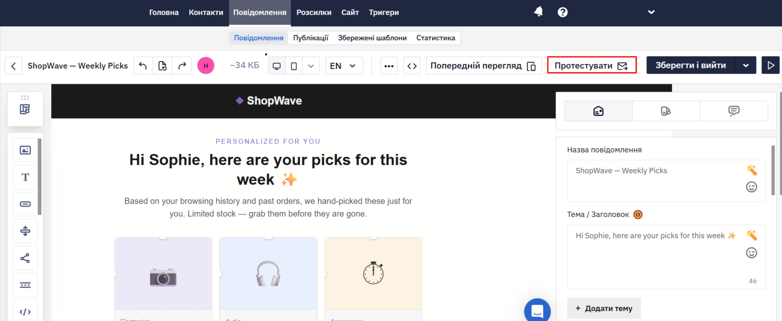Open the version history icon

click(163, 65)
